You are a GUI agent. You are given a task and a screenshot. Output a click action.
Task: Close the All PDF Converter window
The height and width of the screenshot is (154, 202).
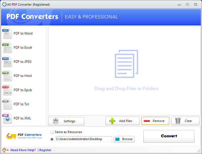[x=195, y=5]
